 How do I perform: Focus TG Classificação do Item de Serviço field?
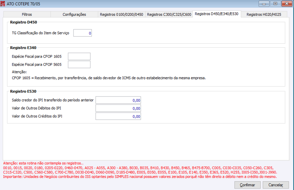point(82,33)
